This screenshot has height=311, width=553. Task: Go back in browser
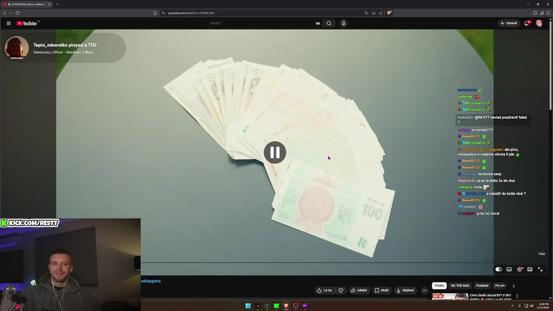(5, 13)
